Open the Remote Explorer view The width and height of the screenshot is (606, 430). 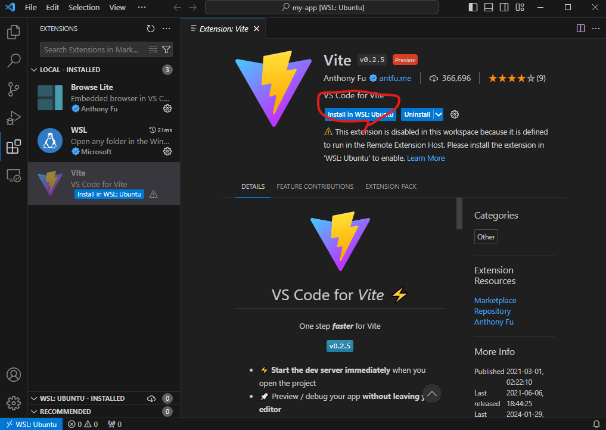click(14, 176)
